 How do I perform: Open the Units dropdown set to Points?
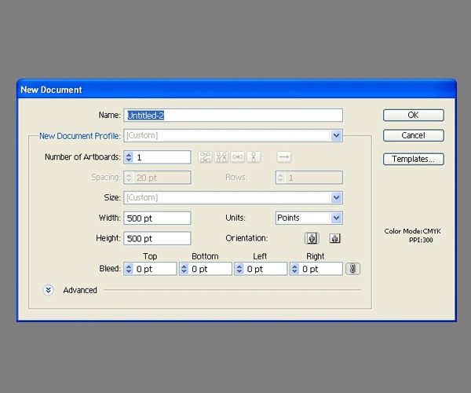[x=337, y=218]
